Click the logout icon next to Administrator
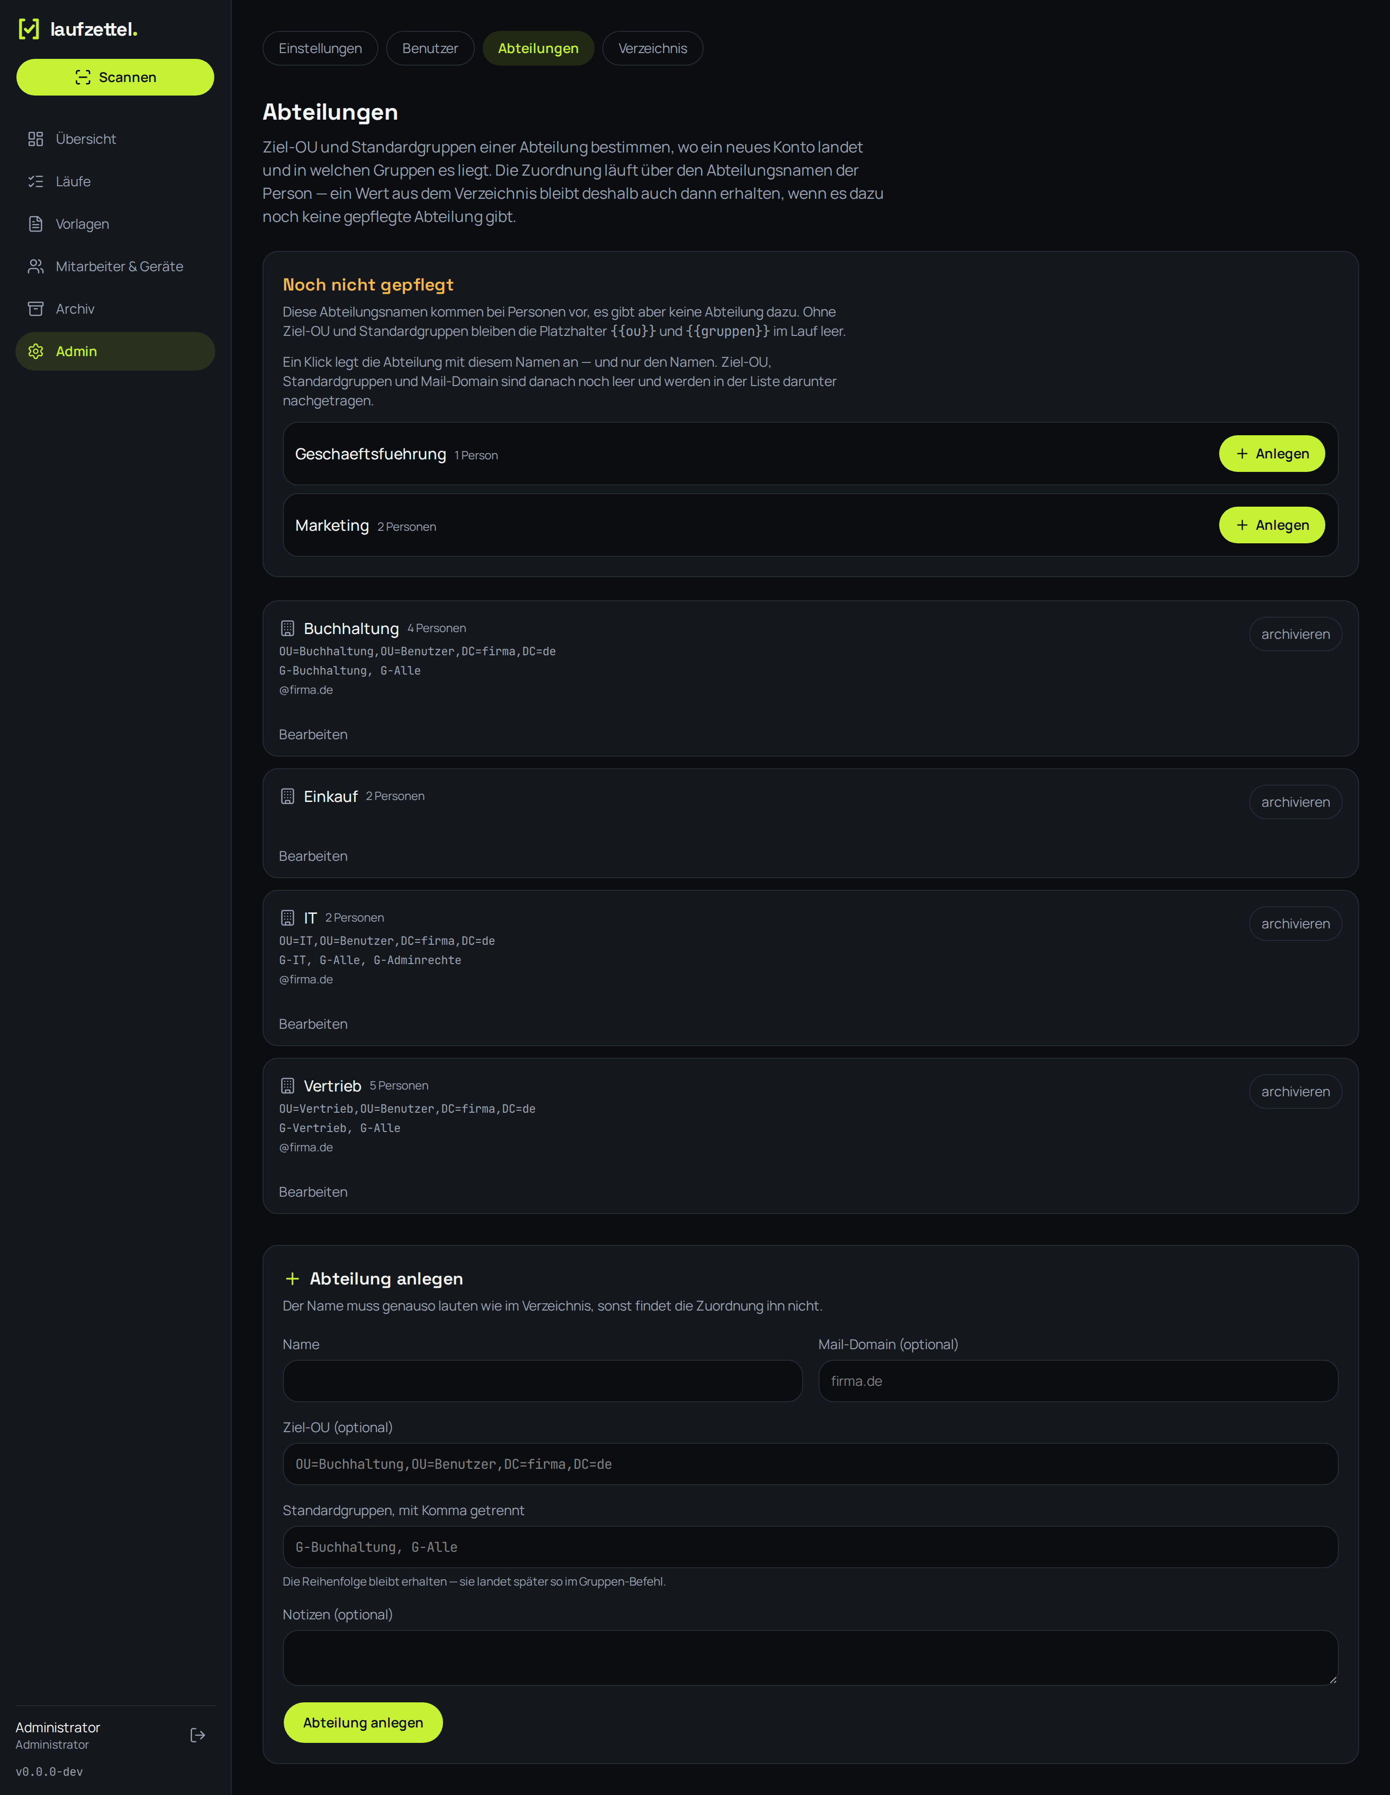 197,1735
